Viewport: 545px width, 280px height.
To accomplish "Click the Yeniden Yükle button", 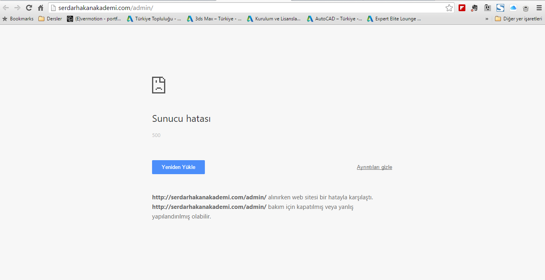I will click(178, 167).
